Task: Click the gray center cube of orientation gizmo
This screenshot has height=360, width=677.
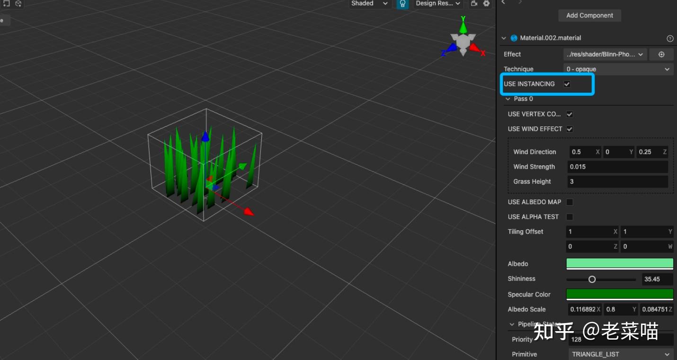Action: tap(463, 43)
